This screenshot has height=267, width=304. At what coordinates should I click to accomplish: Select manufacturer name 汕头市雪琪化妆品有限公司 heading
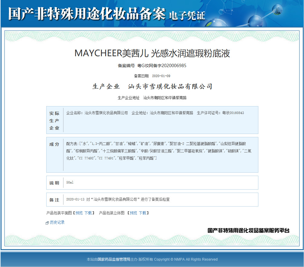tap(170, 86)
